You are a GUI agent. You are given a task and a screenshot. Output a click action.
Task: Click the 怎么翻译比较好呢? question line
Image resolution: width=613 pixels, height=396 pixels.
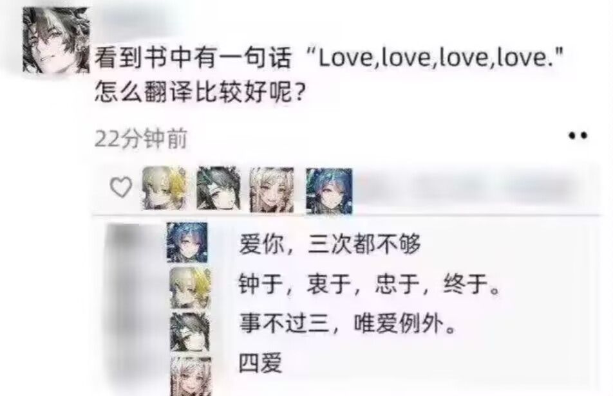click(200, 93)
